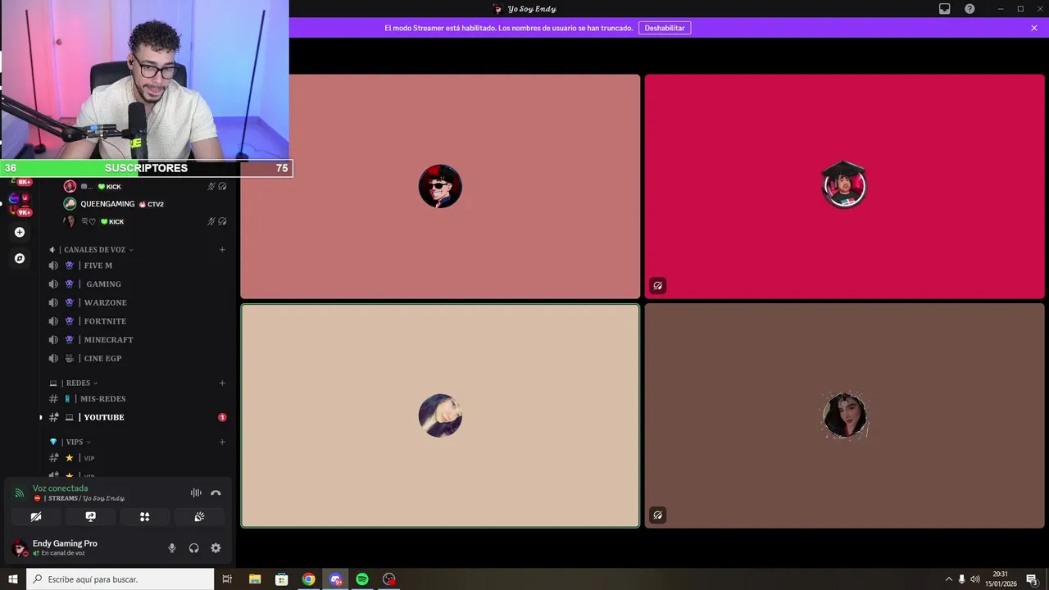Dismiss the Streamer mode banner
Screen dimensions: 1049x590
pos(1034,28)
